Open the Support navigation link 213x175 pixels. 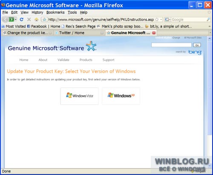[x=109, y=60]
